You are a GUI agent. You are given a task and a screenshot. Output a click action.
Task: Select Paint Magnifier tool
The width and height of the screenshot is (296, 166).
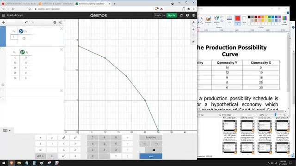pyautogui.click(x=202, y=23)
